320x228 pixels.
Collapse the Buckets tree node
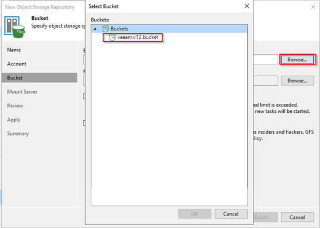click(95, 29)
